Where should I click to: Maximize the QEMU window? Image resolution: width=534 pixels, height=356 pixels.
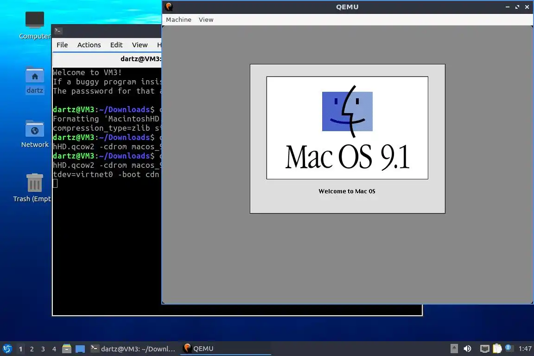(517, 7)
